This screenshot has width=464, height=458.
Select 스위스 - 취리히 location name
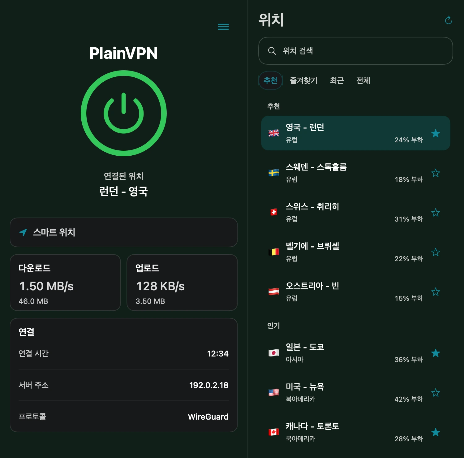(312, 206)
